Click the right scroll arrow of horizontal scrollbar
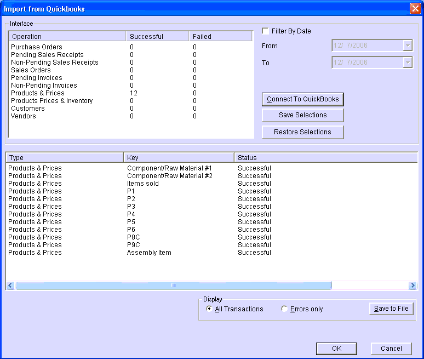 [x=412, y=285]
